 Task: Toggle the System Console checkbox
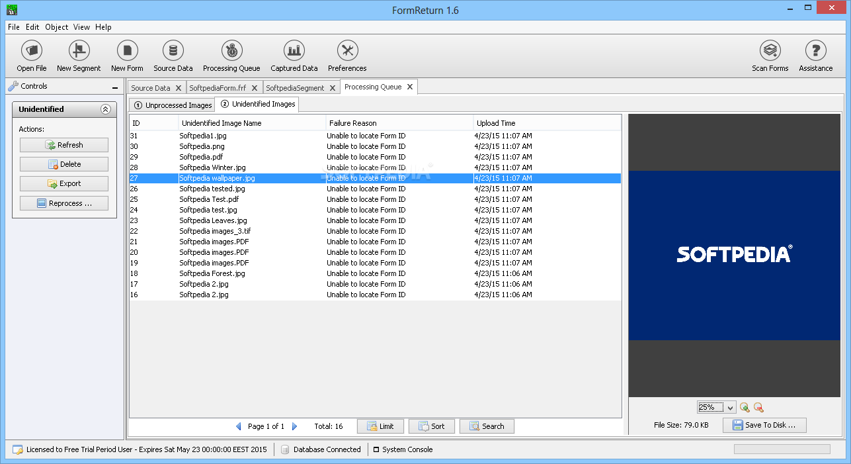click(x=376, y=449)
